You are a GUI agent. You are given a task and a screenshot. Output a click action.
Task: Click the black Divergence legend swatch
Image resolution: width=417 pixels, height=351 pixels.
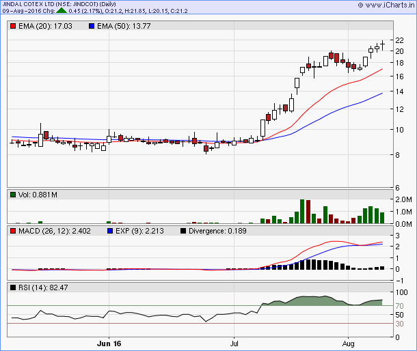coord(183,231)
